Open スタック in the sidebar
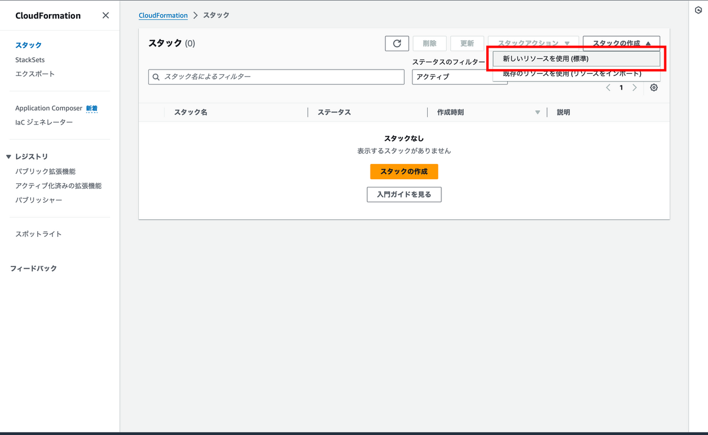Image resolution: width=708 pixels, height=435 pixels. tap(28, 45)
